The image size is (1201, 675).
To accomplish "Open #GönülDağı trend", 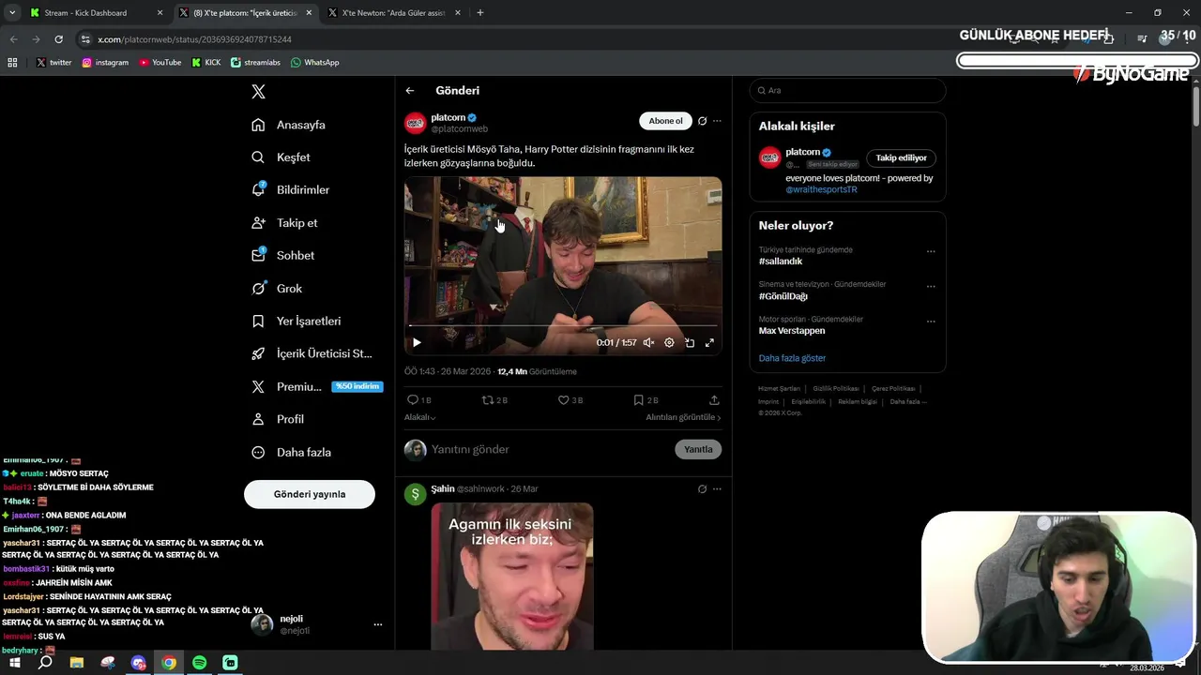I will coord(783,296).
